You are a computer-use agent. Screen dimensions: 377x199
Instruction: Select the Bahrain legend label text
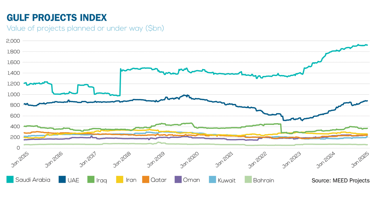264,180
